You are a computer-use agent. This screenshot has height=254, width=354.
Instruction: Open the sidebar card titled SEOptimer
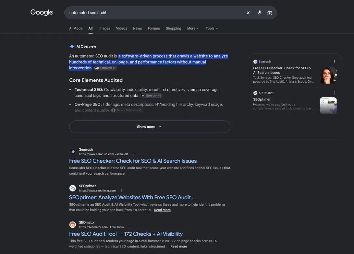point(262,99)
